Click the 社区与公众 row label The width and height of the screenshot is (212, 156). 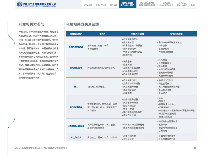coord(76,137)
